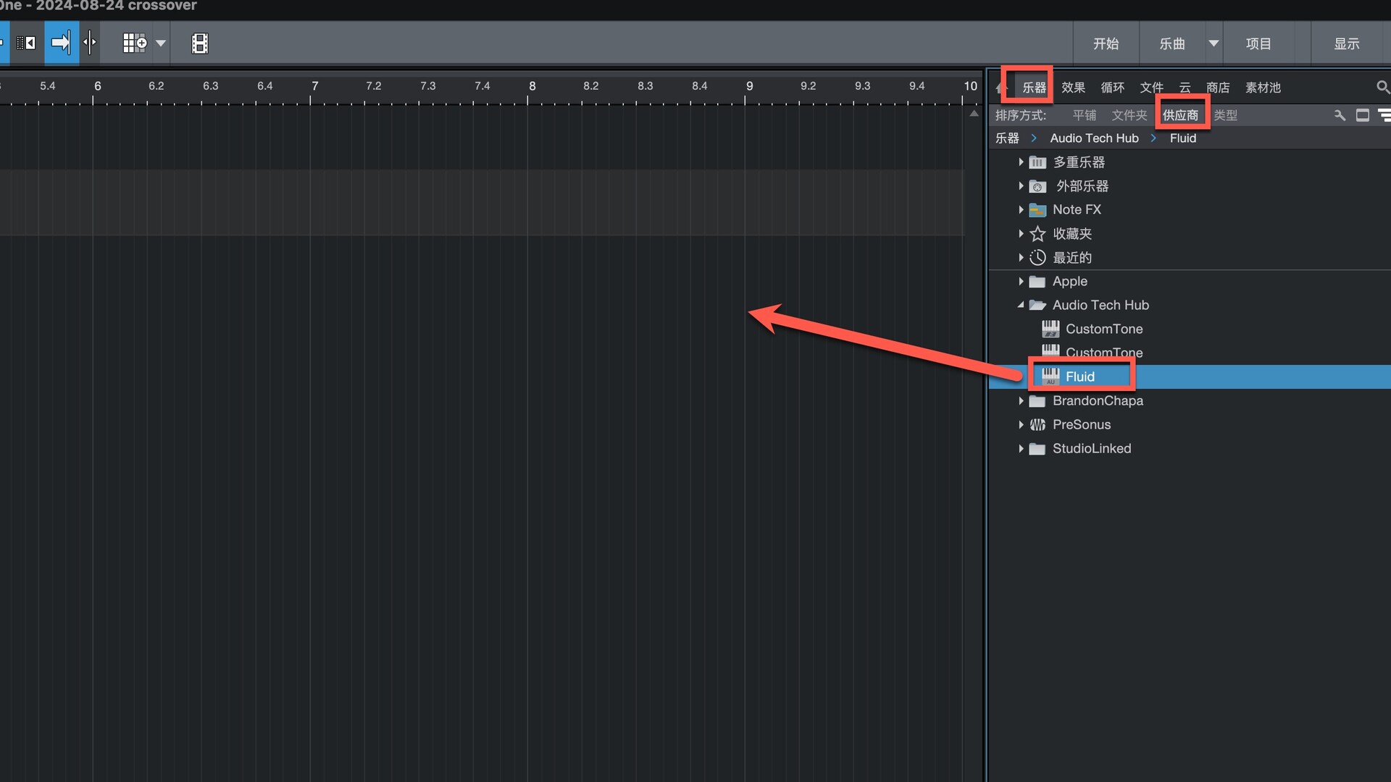This screenshot has height=782, width=1391.
Task: Select the BrandonChapa vendor label
Action: point(1098,401)
